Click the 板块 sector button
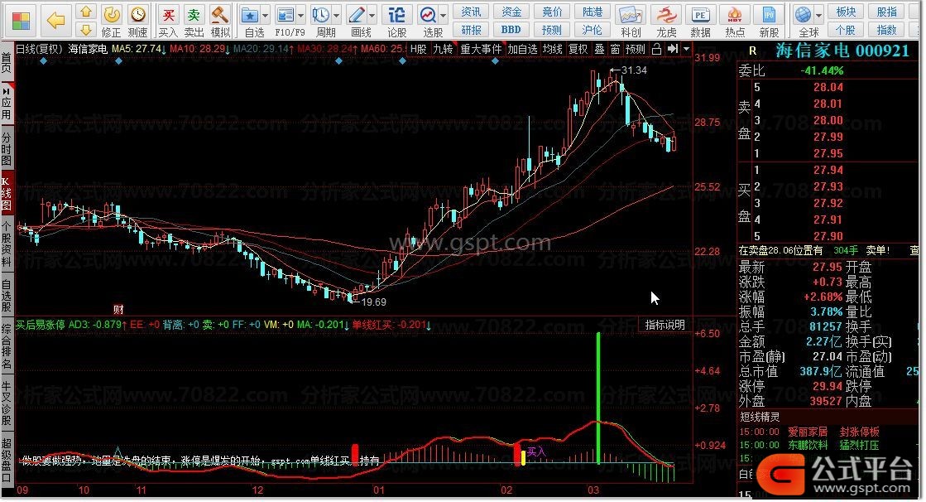Image resolution: width=926 pixels, height=502 pixels. (846, 12)
